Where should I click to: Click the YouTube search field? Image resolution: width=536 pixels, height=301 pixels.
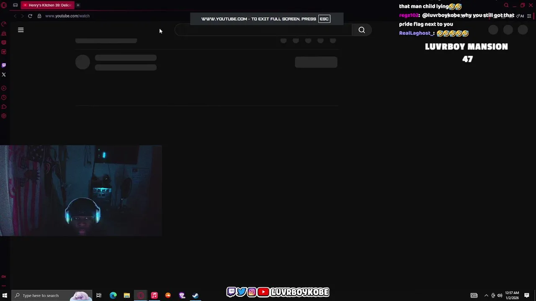(264, 30)
